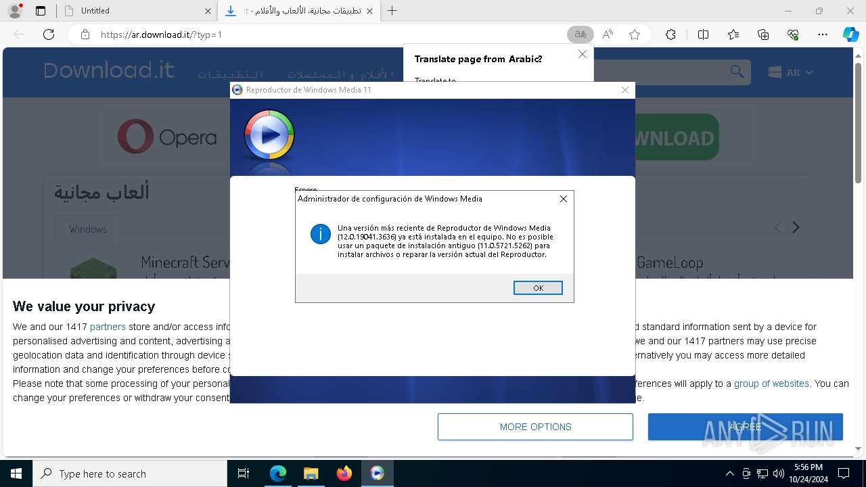Open the Collections icon
Screen dimensions: 866x487
coord(763,34)
